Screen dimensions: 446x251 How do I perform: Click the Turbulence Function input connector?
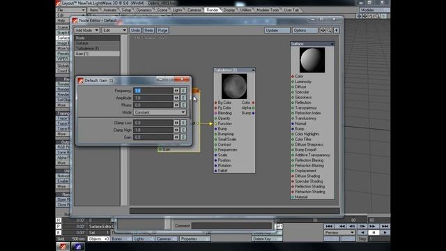coord(215,123)
